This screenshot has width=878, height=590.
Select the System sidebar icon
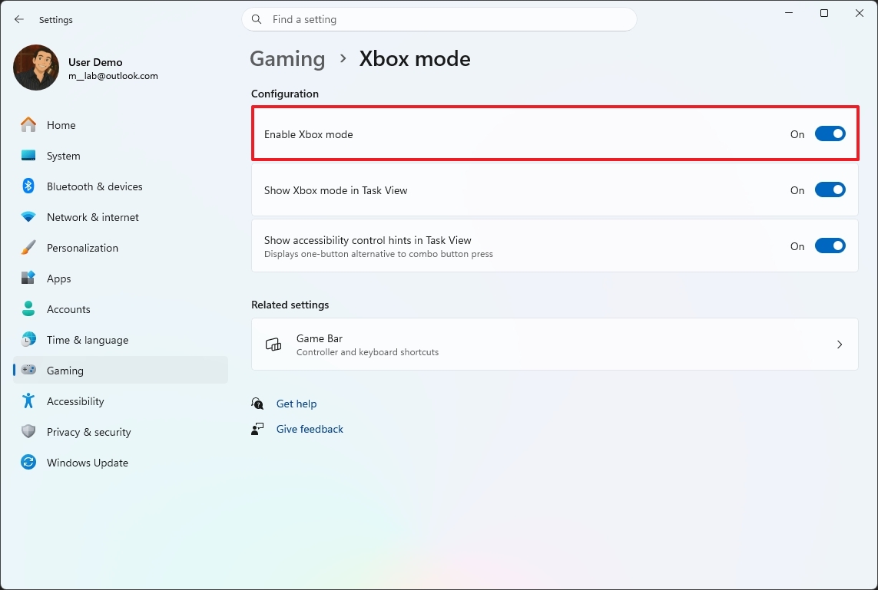coord(63,156)
